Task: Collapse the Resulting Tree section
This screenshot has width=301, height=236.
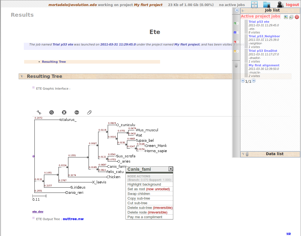Action: click(22, 76)
